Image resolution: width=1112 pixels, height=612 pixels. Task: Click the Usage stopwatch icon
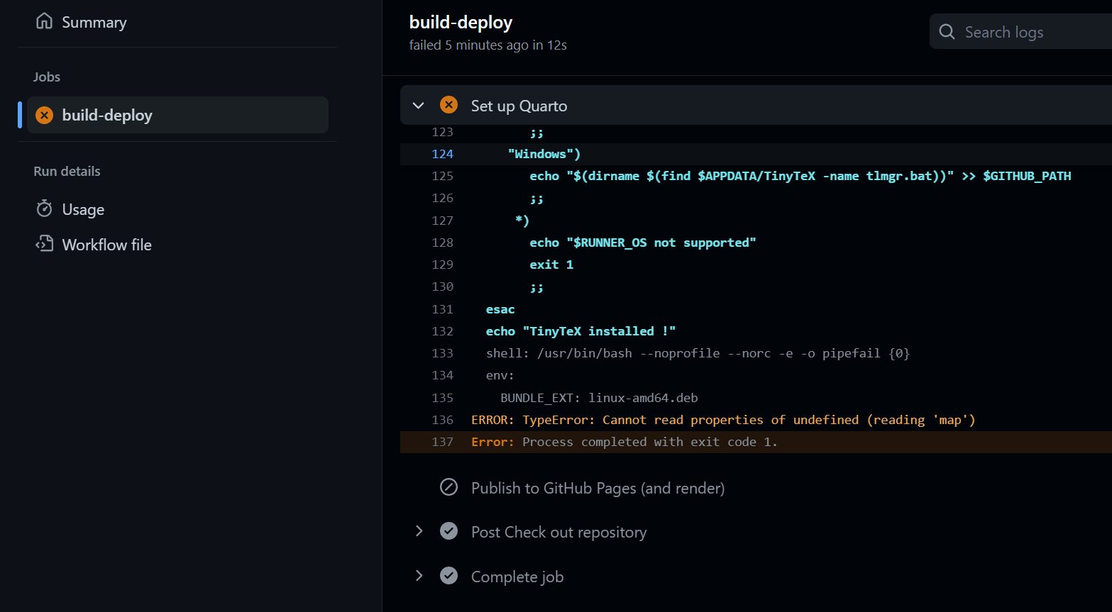[x=44, y=208]
